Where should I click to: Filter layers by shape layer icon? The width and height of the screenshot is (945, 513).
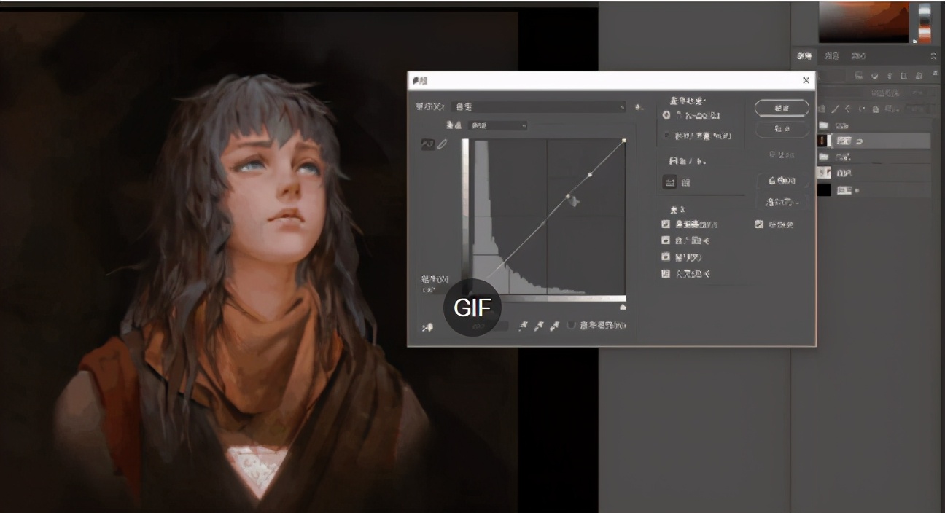click(904, 75)
